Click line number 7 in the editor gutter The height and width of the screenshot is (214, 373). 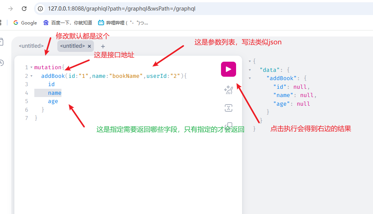[27, 118]
